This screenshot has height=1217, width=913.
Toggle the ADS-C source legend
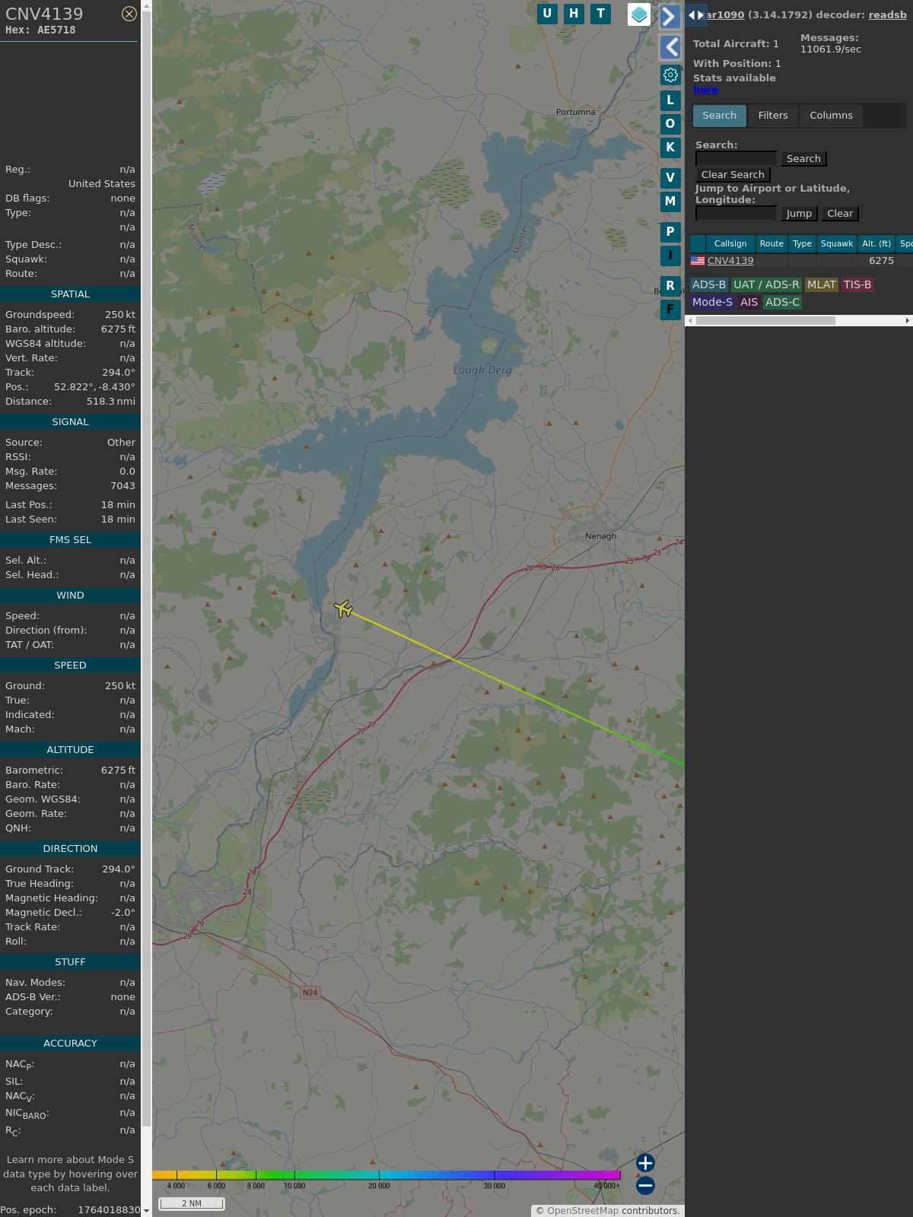coord(782,302)
